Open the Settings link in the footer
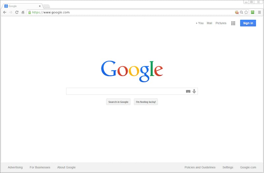This screenshot has width=264, height=173. (x=228, y=167)
